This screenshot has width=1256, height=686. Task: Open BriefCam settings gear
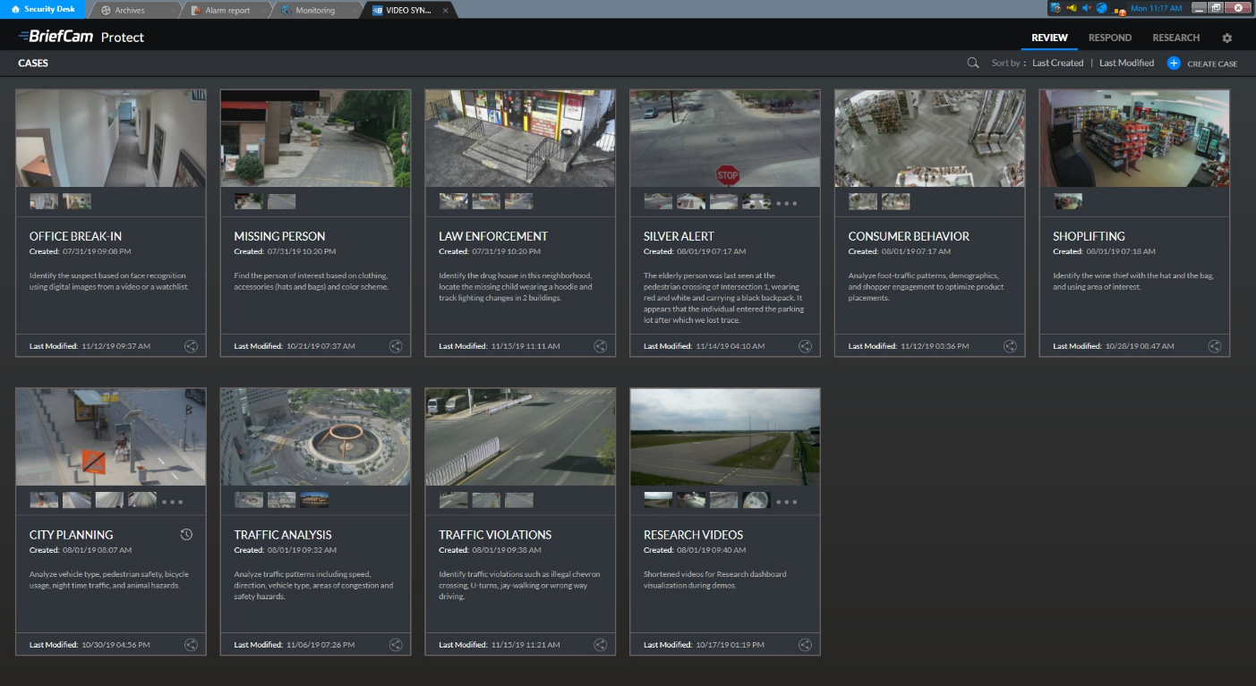[x=1227, y=38]
